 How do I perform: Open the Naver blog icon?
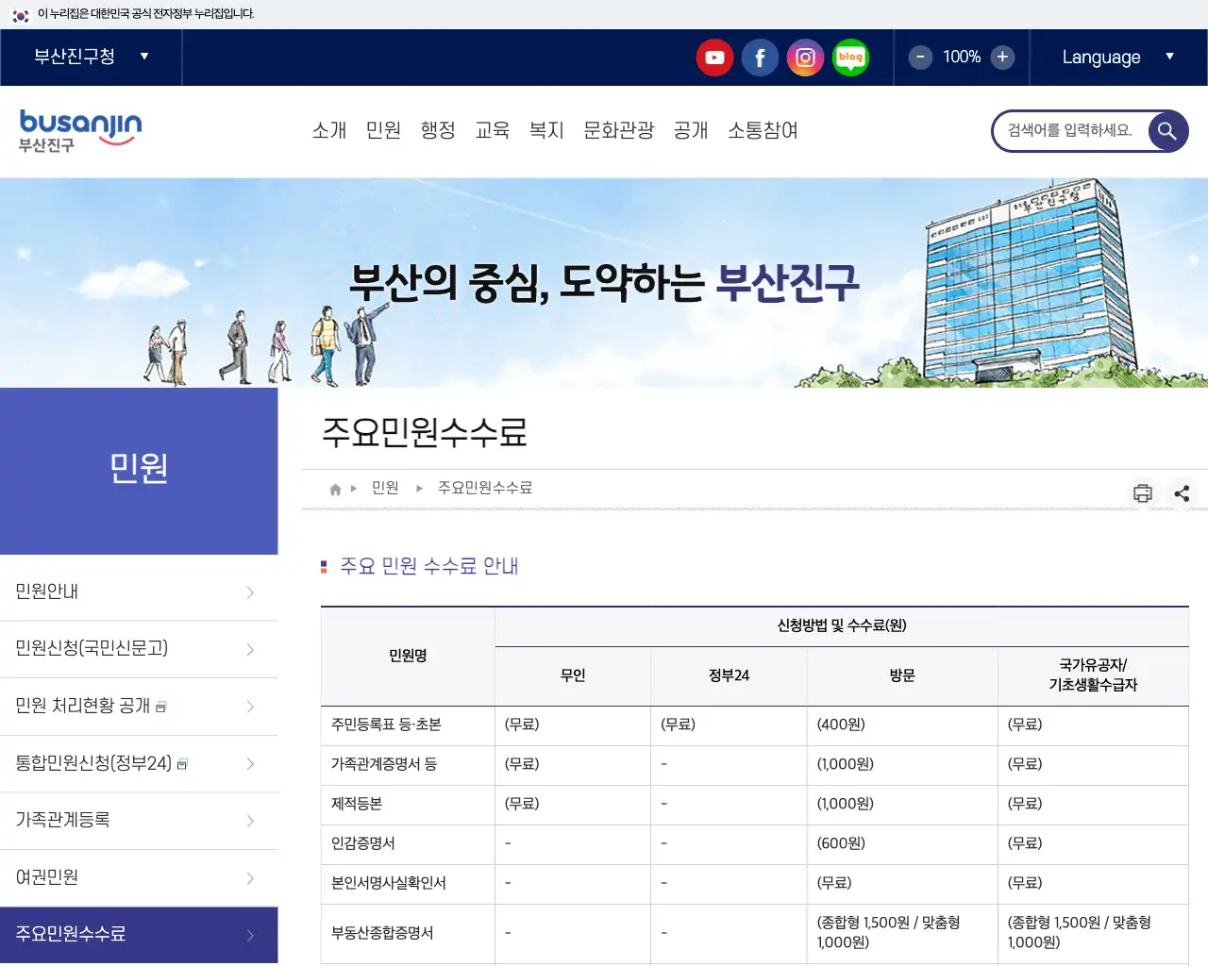(x=850, y=58)
